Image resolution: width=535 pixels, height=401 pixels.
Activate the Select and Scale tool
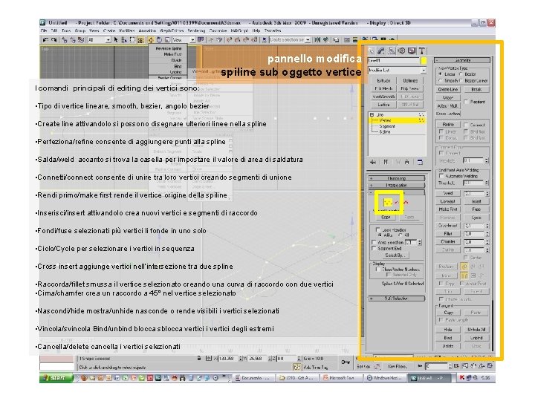[x=167, y=40]
